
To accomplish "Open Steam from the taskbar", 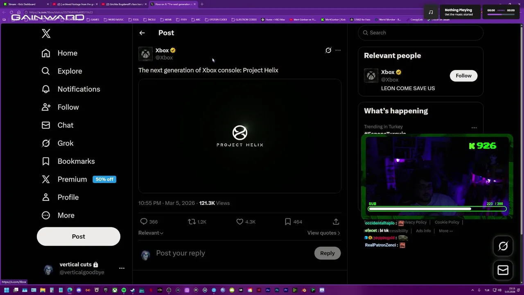I will (x=133, y=290).
